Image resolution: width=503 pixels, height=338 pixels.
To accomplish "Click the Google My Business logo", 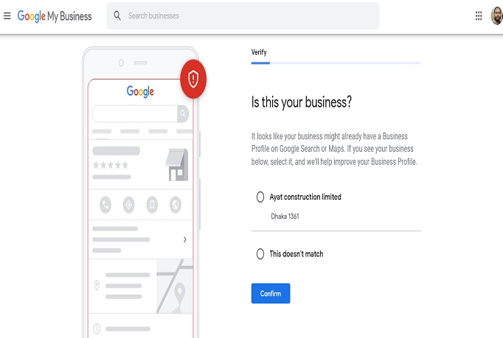I will pyautogui.click(x=55, y=16).
